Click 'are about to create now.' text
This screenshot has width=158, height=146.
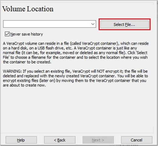pyautogui.click(x=24, y=85)
